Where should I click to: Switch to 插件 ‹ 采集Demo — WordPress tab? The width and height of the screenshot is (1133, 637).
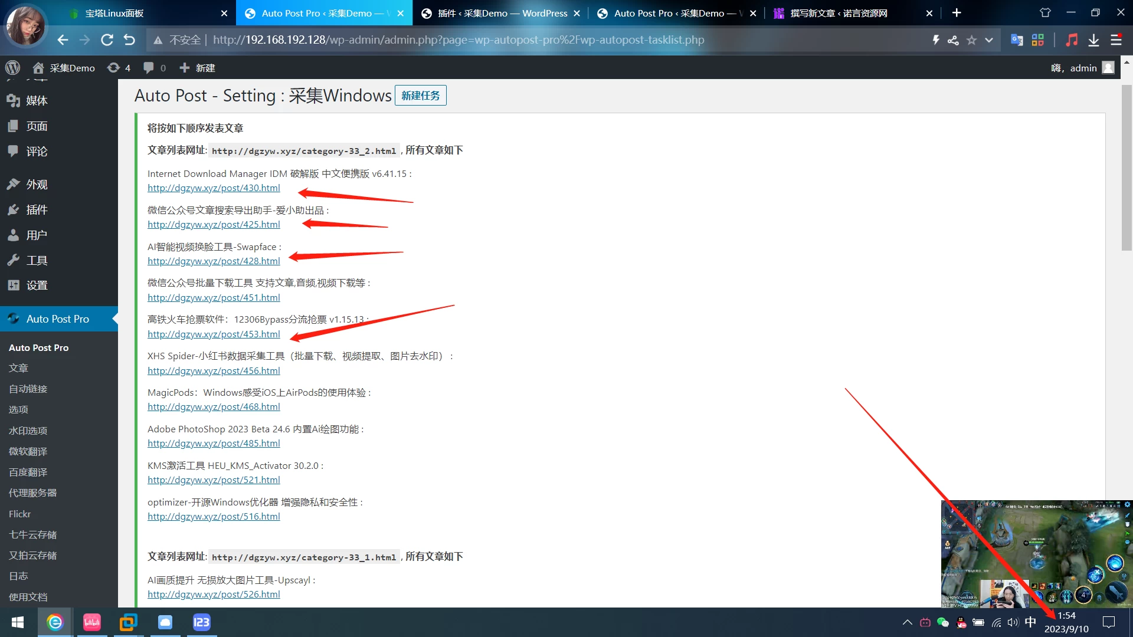click(501, 13)
